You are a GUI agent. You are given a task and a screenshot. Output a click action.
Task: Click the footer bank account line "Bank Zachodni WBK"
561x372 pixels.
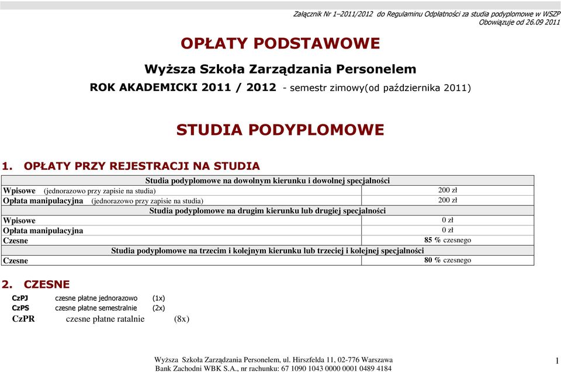tap(273, 368)
